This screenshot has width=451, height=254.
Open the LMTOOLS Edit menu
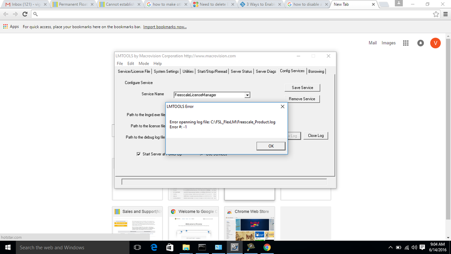[130, 63]
